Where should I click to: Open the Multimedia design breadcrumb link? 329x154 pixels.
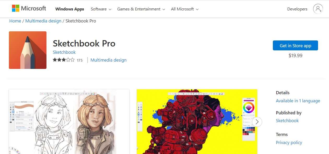point(43,21)
